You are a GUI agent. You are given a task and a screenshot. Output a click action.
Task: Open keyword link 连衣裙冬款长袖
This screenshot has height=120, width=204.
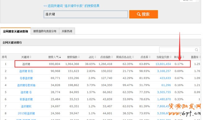[x=26, y=85]
